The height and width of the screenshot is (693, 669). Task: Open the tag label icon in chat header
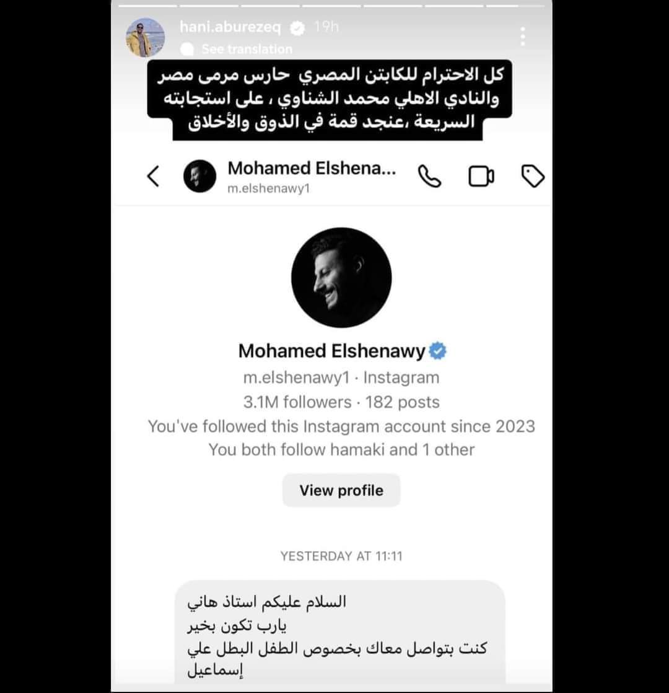[533, 176]
